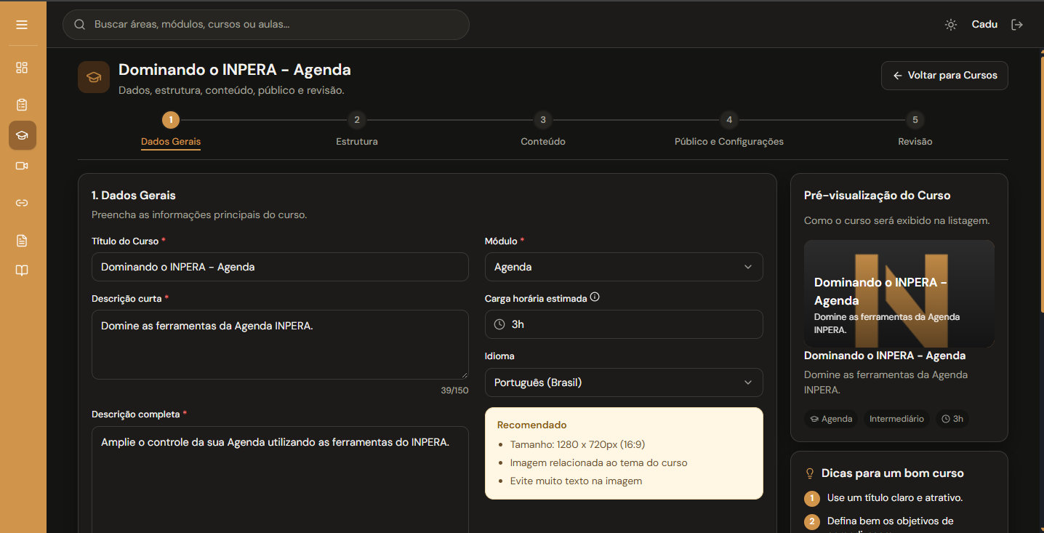Click into the Descrição curta text area
This screenshot has width=1044, height=533.
pos(280,345)
